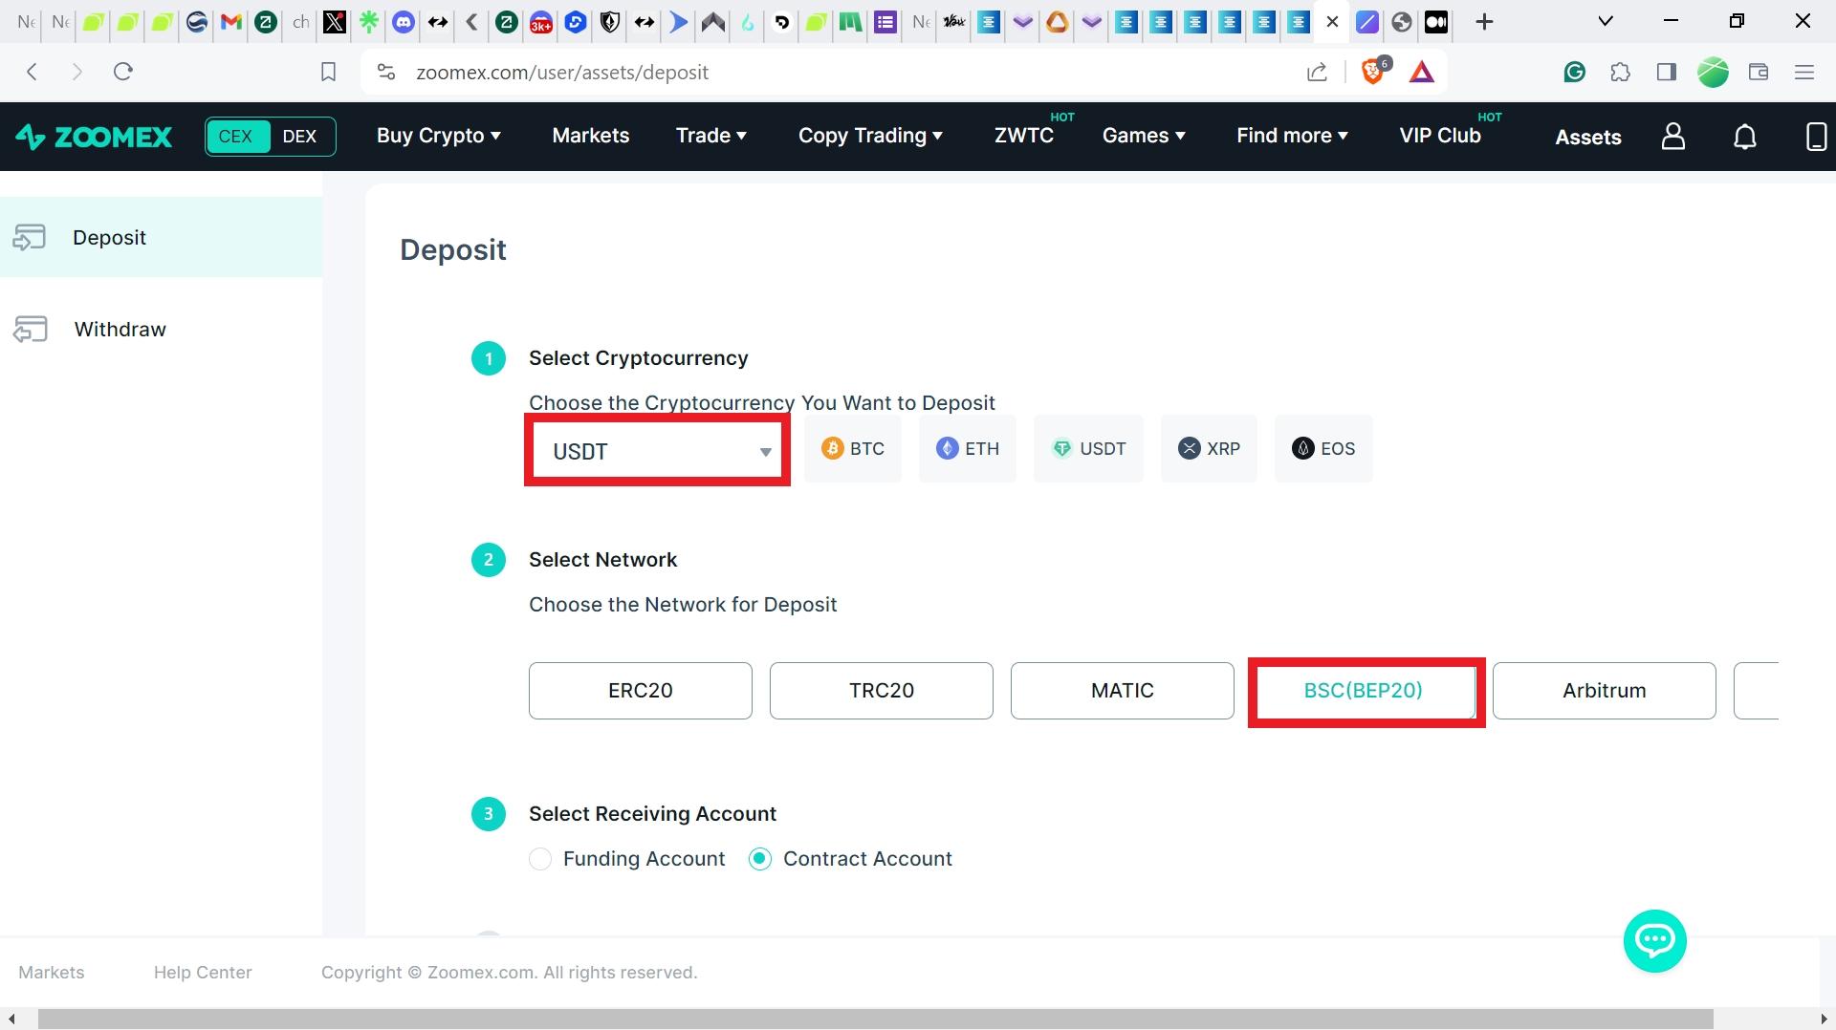1836x1030 pixels.
Task: Select Funding Account radio button
Action: [540, 859]
